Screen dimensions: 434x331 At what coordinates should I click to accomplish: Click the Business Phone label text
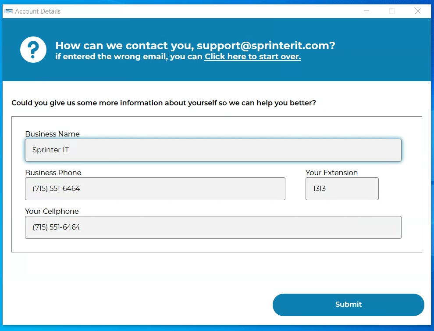click(x=53, y=173)
